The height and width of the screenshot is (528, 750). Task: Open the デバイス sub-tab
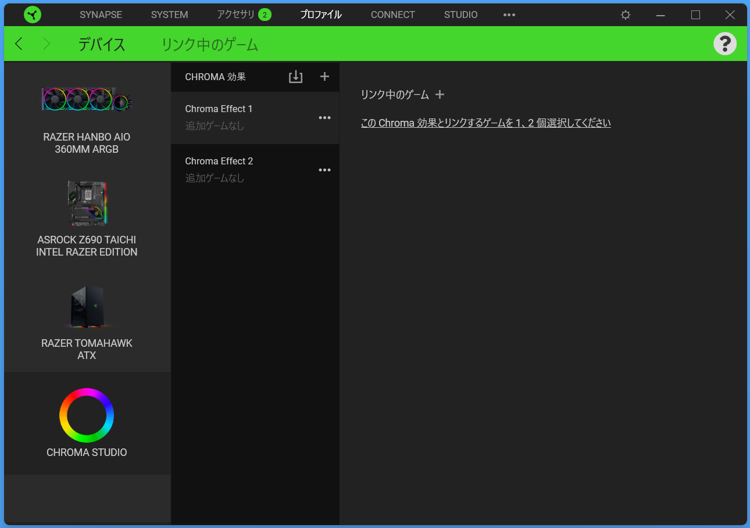pos(102,44)
